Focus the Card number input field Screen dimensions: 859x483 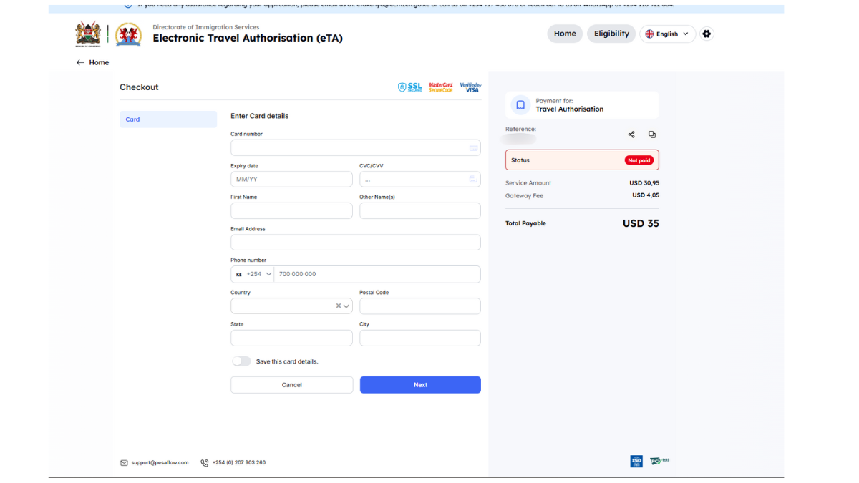pos(349,147)
